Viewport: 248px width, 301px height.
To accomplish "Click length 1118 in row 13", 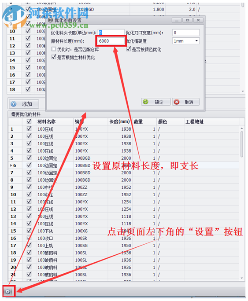I will [126, 217].
